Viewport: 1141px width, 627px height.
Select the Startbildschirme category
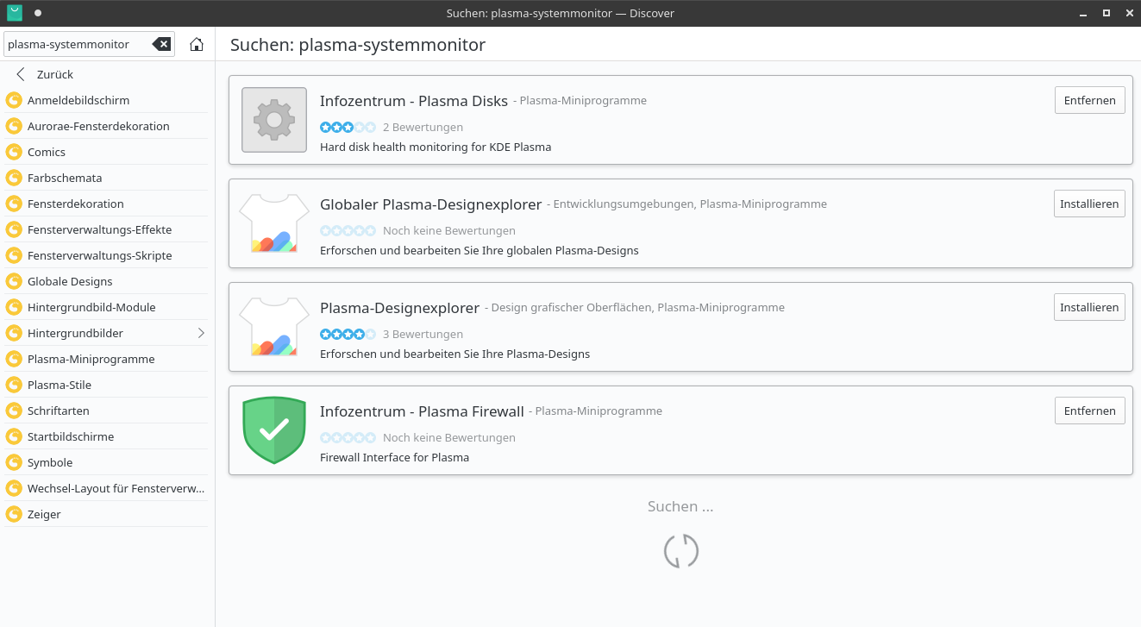71,436
